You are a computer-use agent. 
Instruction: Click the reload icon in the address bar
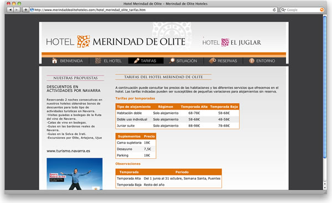click(274, 10)
